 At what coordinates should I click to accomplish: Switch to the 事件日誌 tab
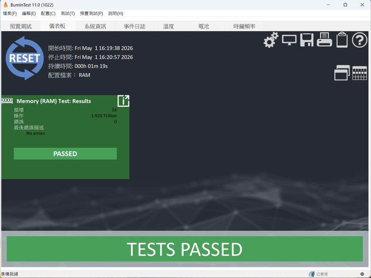point(135,26)
